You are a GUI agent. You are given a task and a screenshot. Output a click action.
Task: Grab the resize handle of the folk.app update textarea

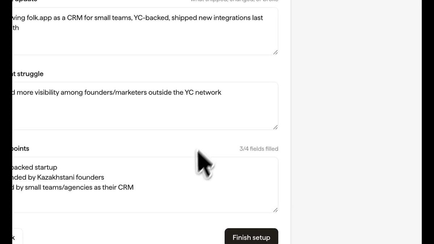(x=275, y=52)
